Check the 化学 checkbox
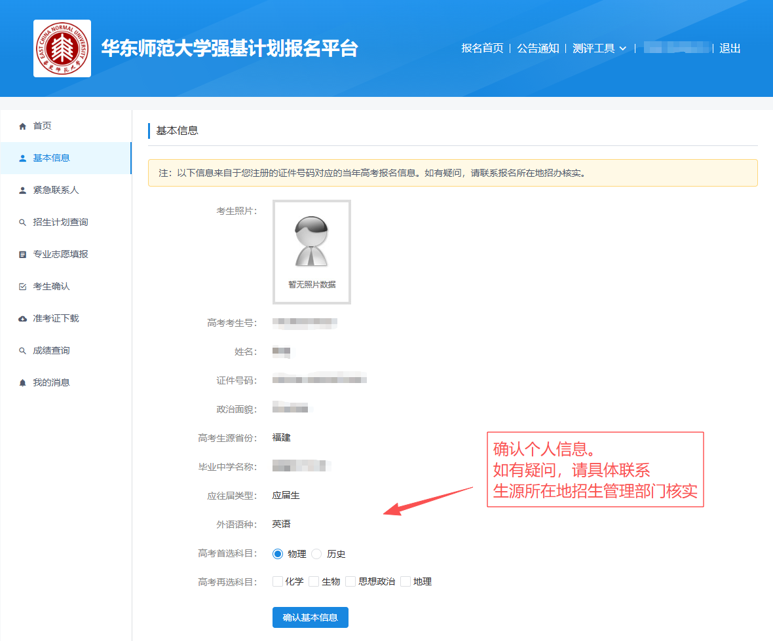The width and height of the screenshot is (773, 641). [278, 581]
